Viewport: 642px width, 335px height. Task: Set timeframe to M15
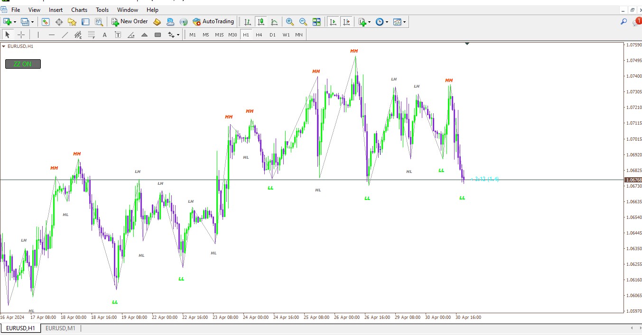[x=219, y=35]
